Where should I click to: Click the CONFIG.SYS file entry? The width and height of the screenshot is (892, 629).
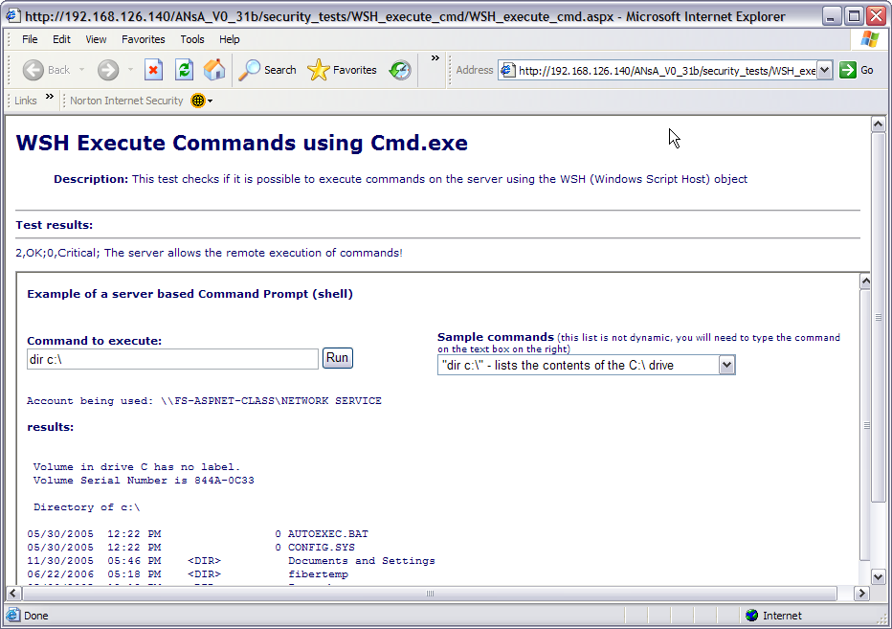321,547
